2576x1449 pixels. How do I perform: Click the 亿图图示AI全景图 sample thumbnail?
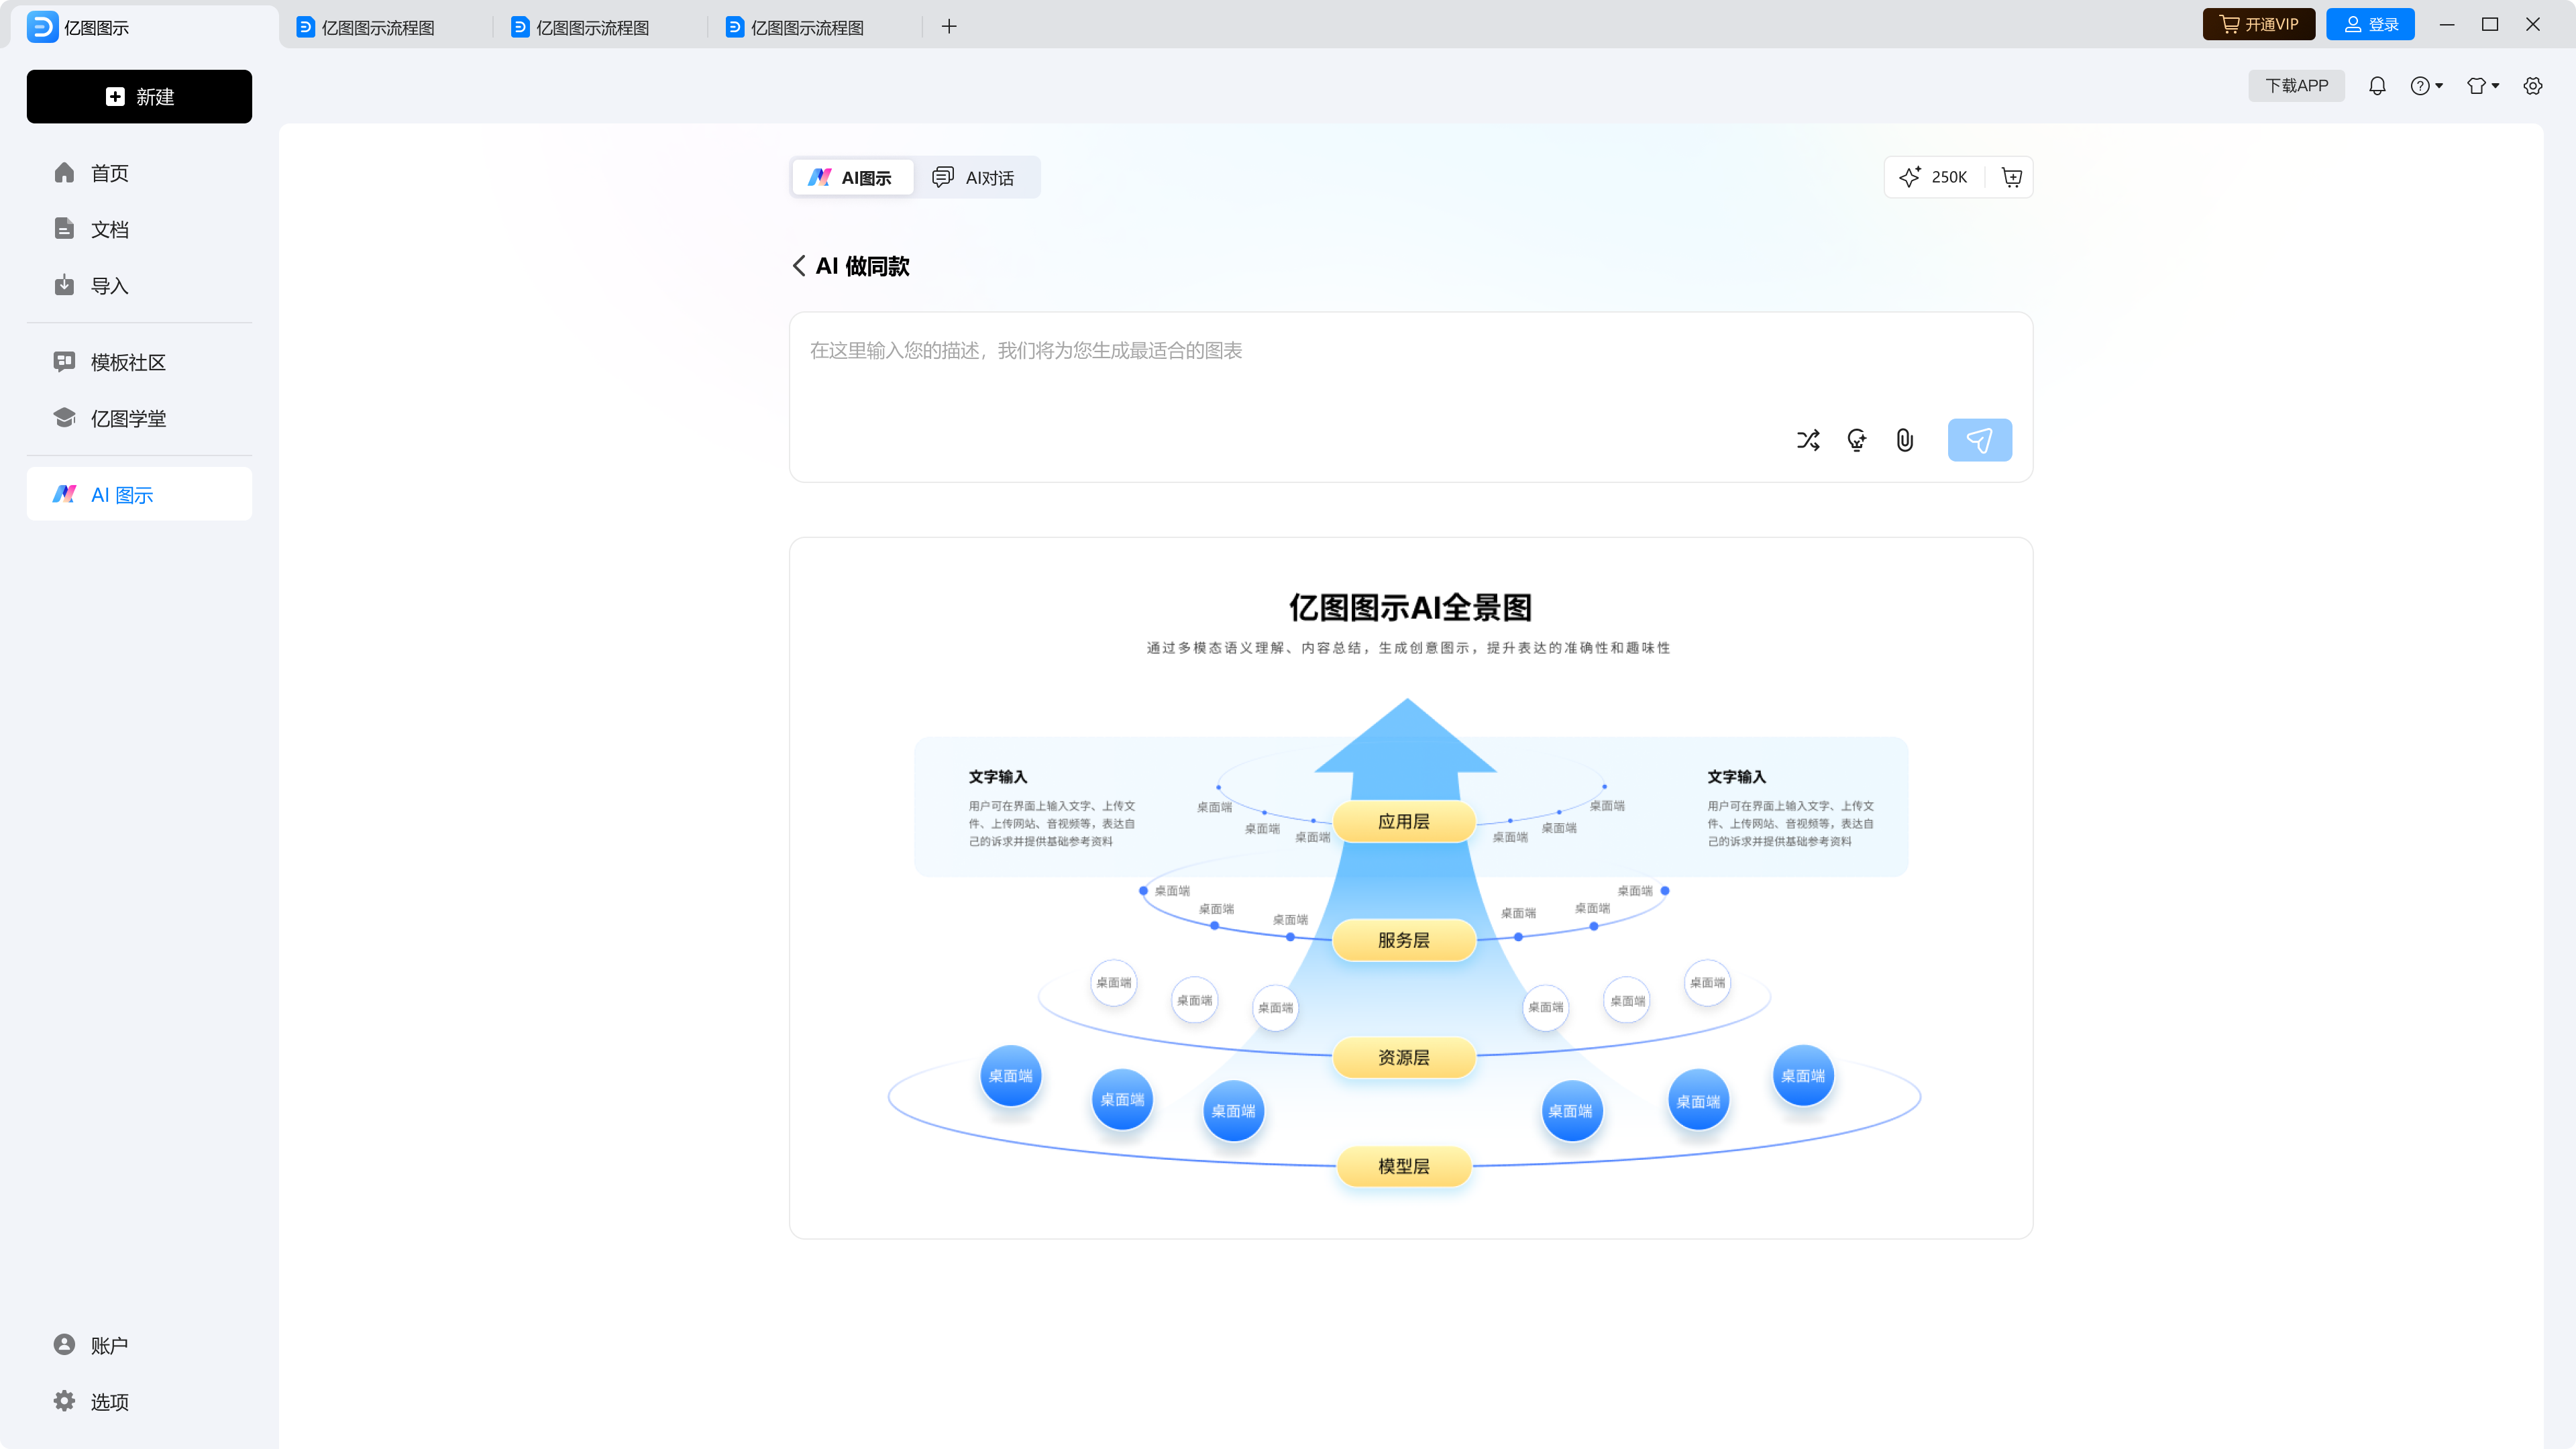point(1410,888)
